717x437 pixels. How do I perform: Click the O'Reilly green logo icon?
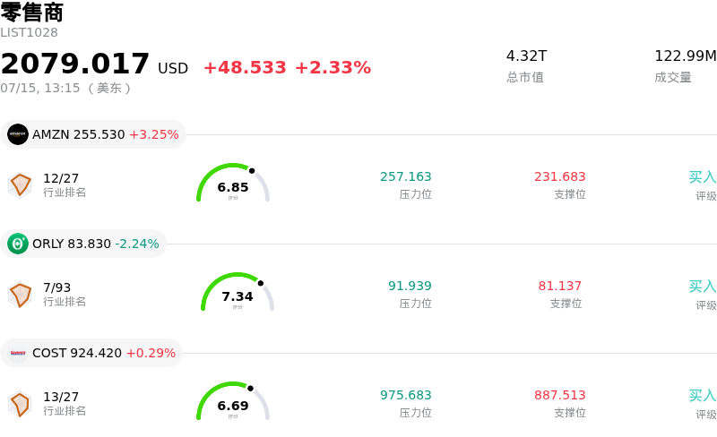tap(18, 244)
